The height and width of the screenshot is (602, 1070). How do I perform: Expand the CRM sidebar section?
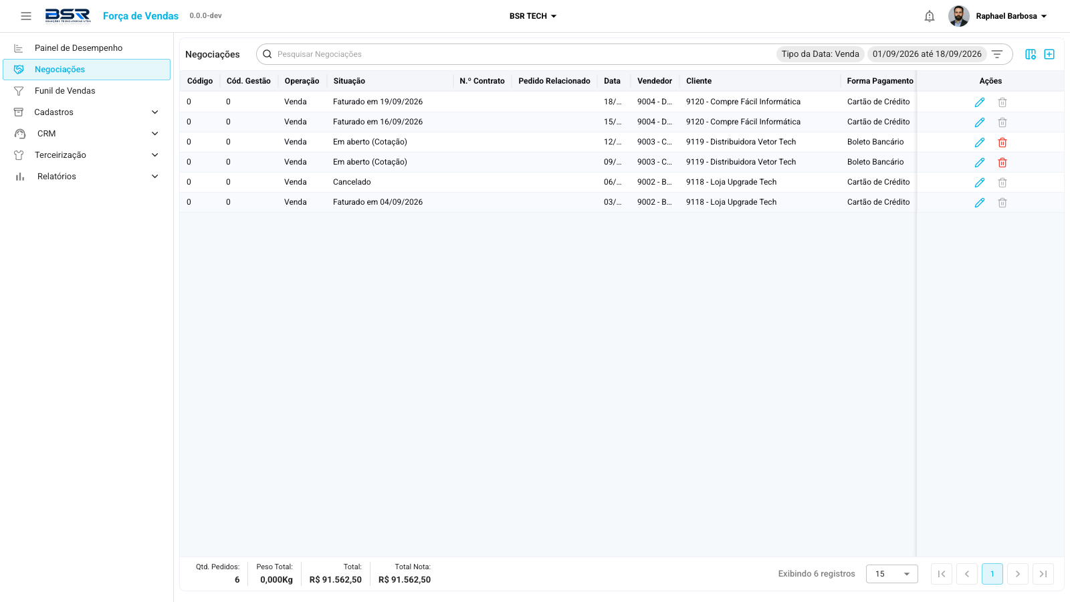click(x=87, y=134)
